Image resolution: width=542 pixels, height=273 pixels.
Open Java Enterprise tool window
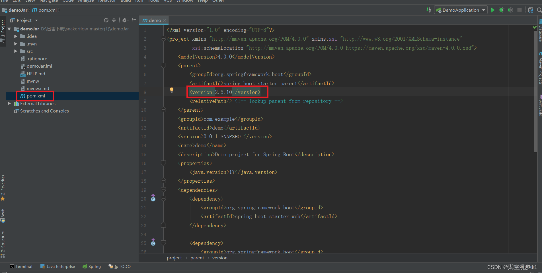(58, 266)
